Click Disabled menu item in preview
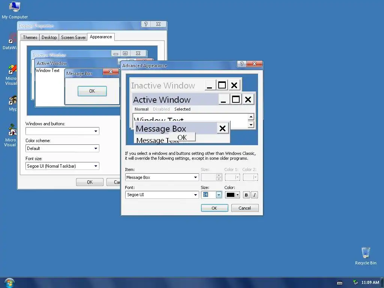The height and width of the screenshot is (288, 384). (161, 109)
